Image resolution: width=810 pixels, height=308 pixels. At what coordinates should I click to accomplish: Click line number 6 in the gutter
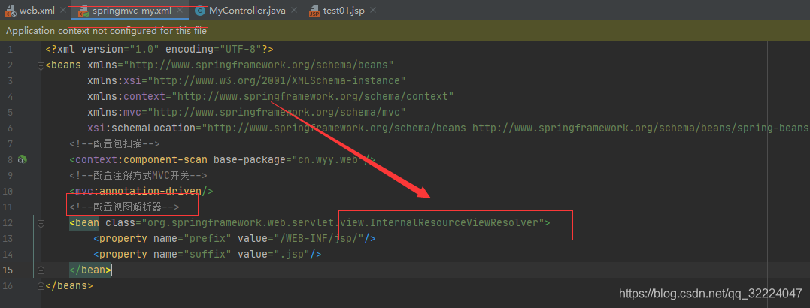[11, 128]
